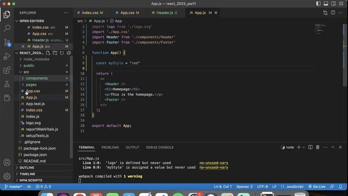The image size is (348, 196).
Task: Expand the node_modules folder
Action: pos(21,59)
